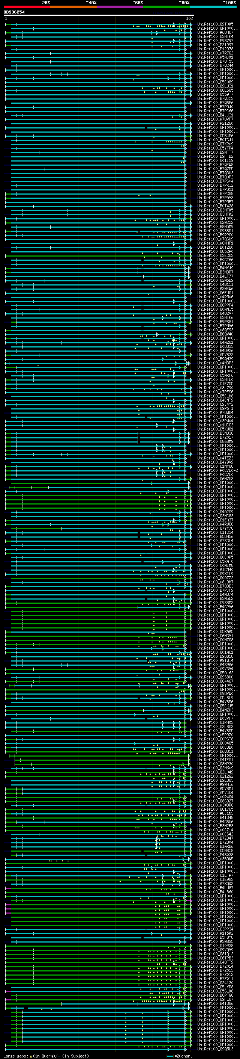Choose the UniRef100_C4B111 hit name
The width and height of the screenshot is (240, 1059).
[215, 284]
